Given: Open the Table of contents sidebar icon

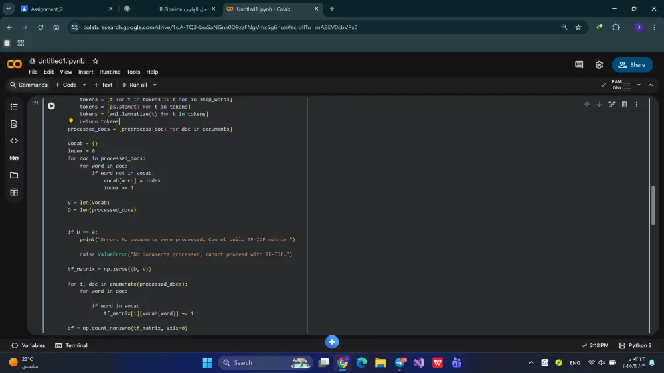Looking at the screenshot, I should 14,107.
